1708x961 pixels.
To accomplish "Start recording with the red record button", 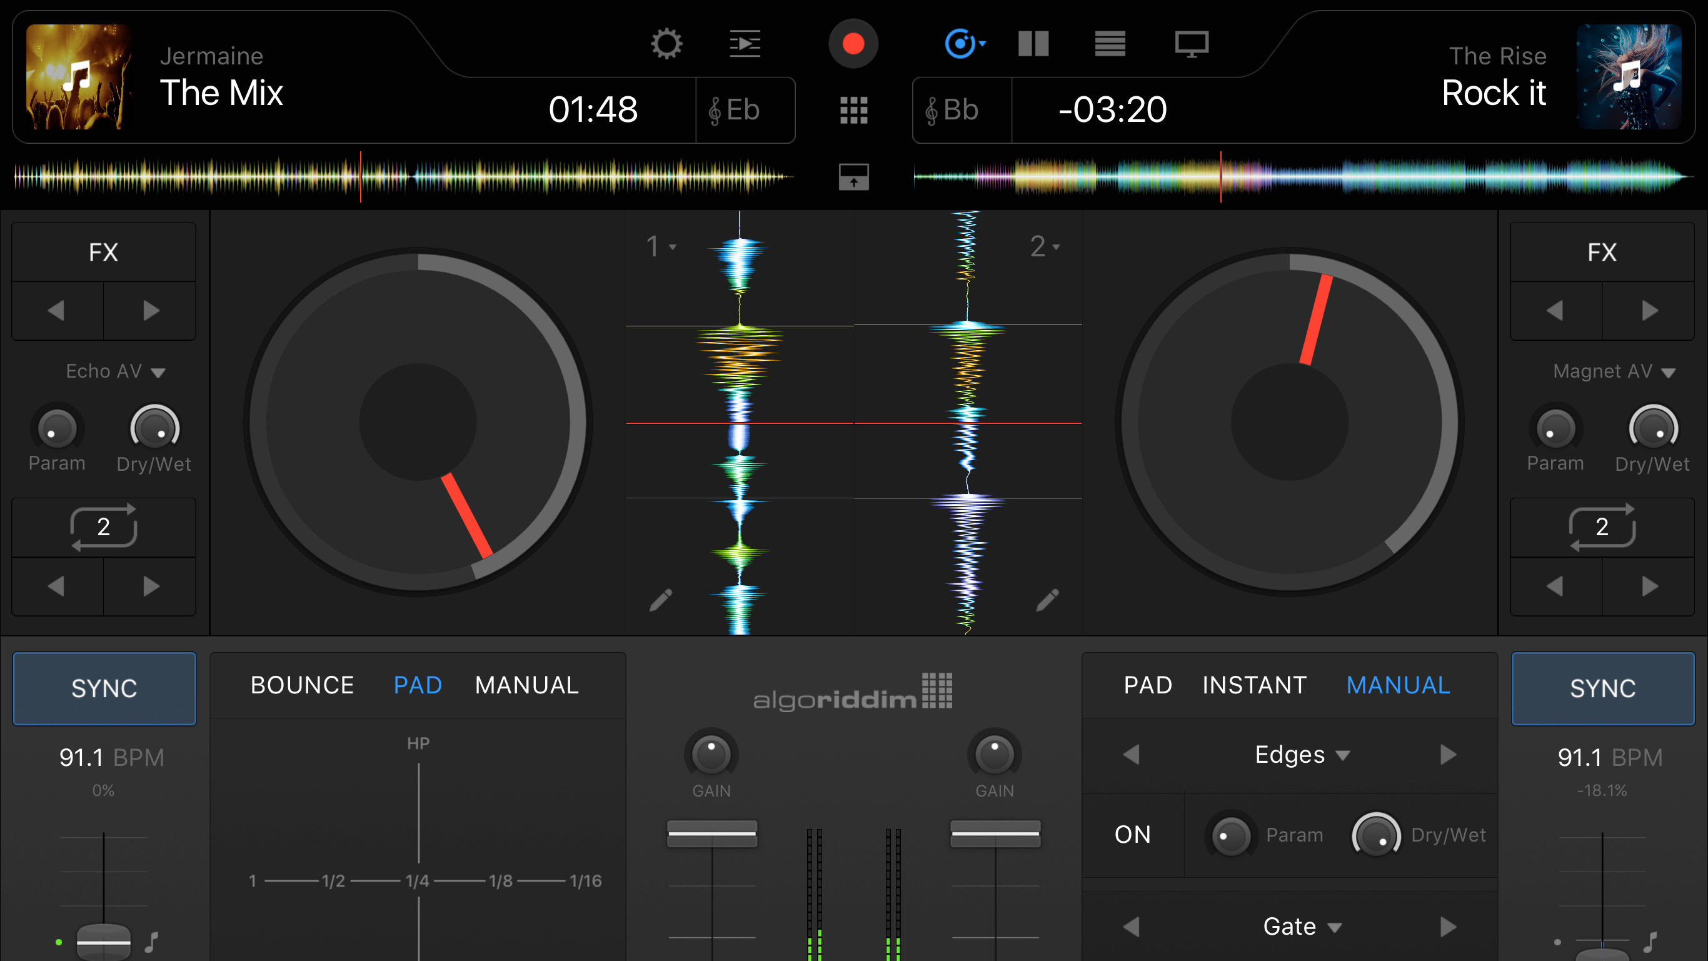I will coord(853,44).
